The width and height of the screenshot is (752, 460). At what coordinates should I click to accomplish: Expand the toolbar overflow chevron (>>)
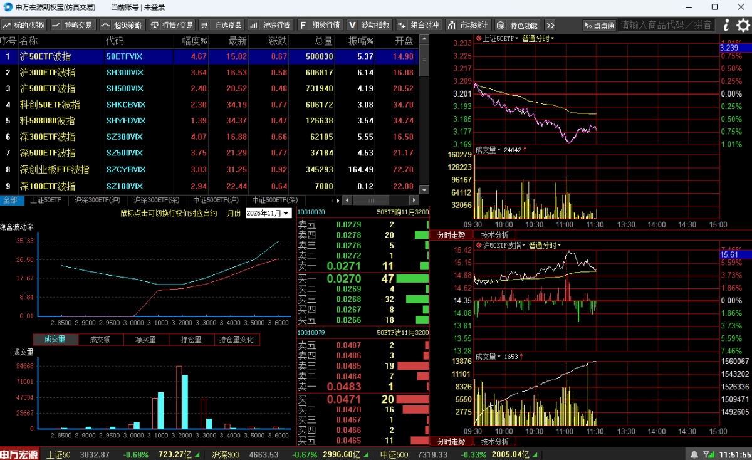[x=550, y=25]
